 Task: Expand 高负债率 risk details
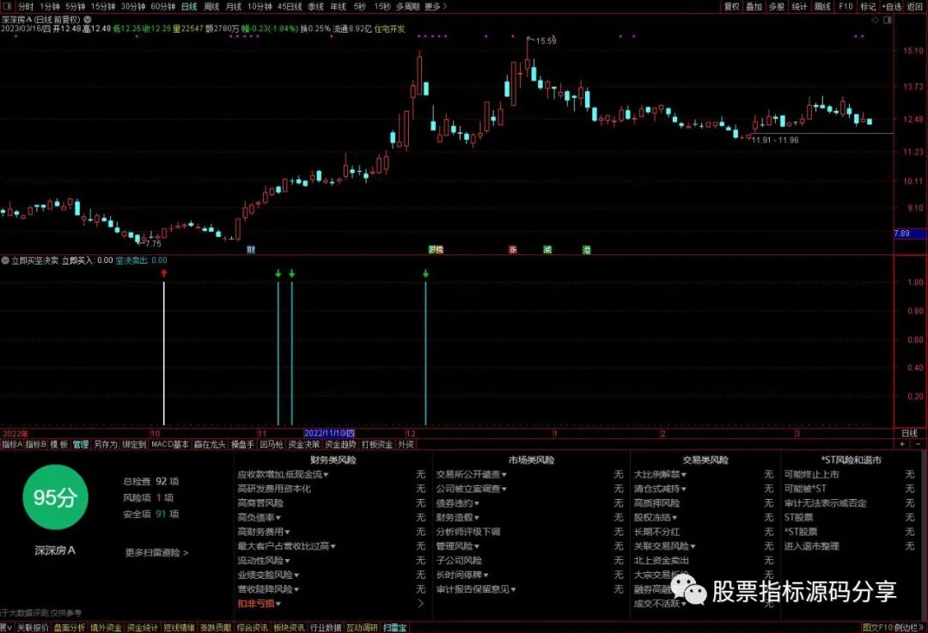tap(259, 518)
